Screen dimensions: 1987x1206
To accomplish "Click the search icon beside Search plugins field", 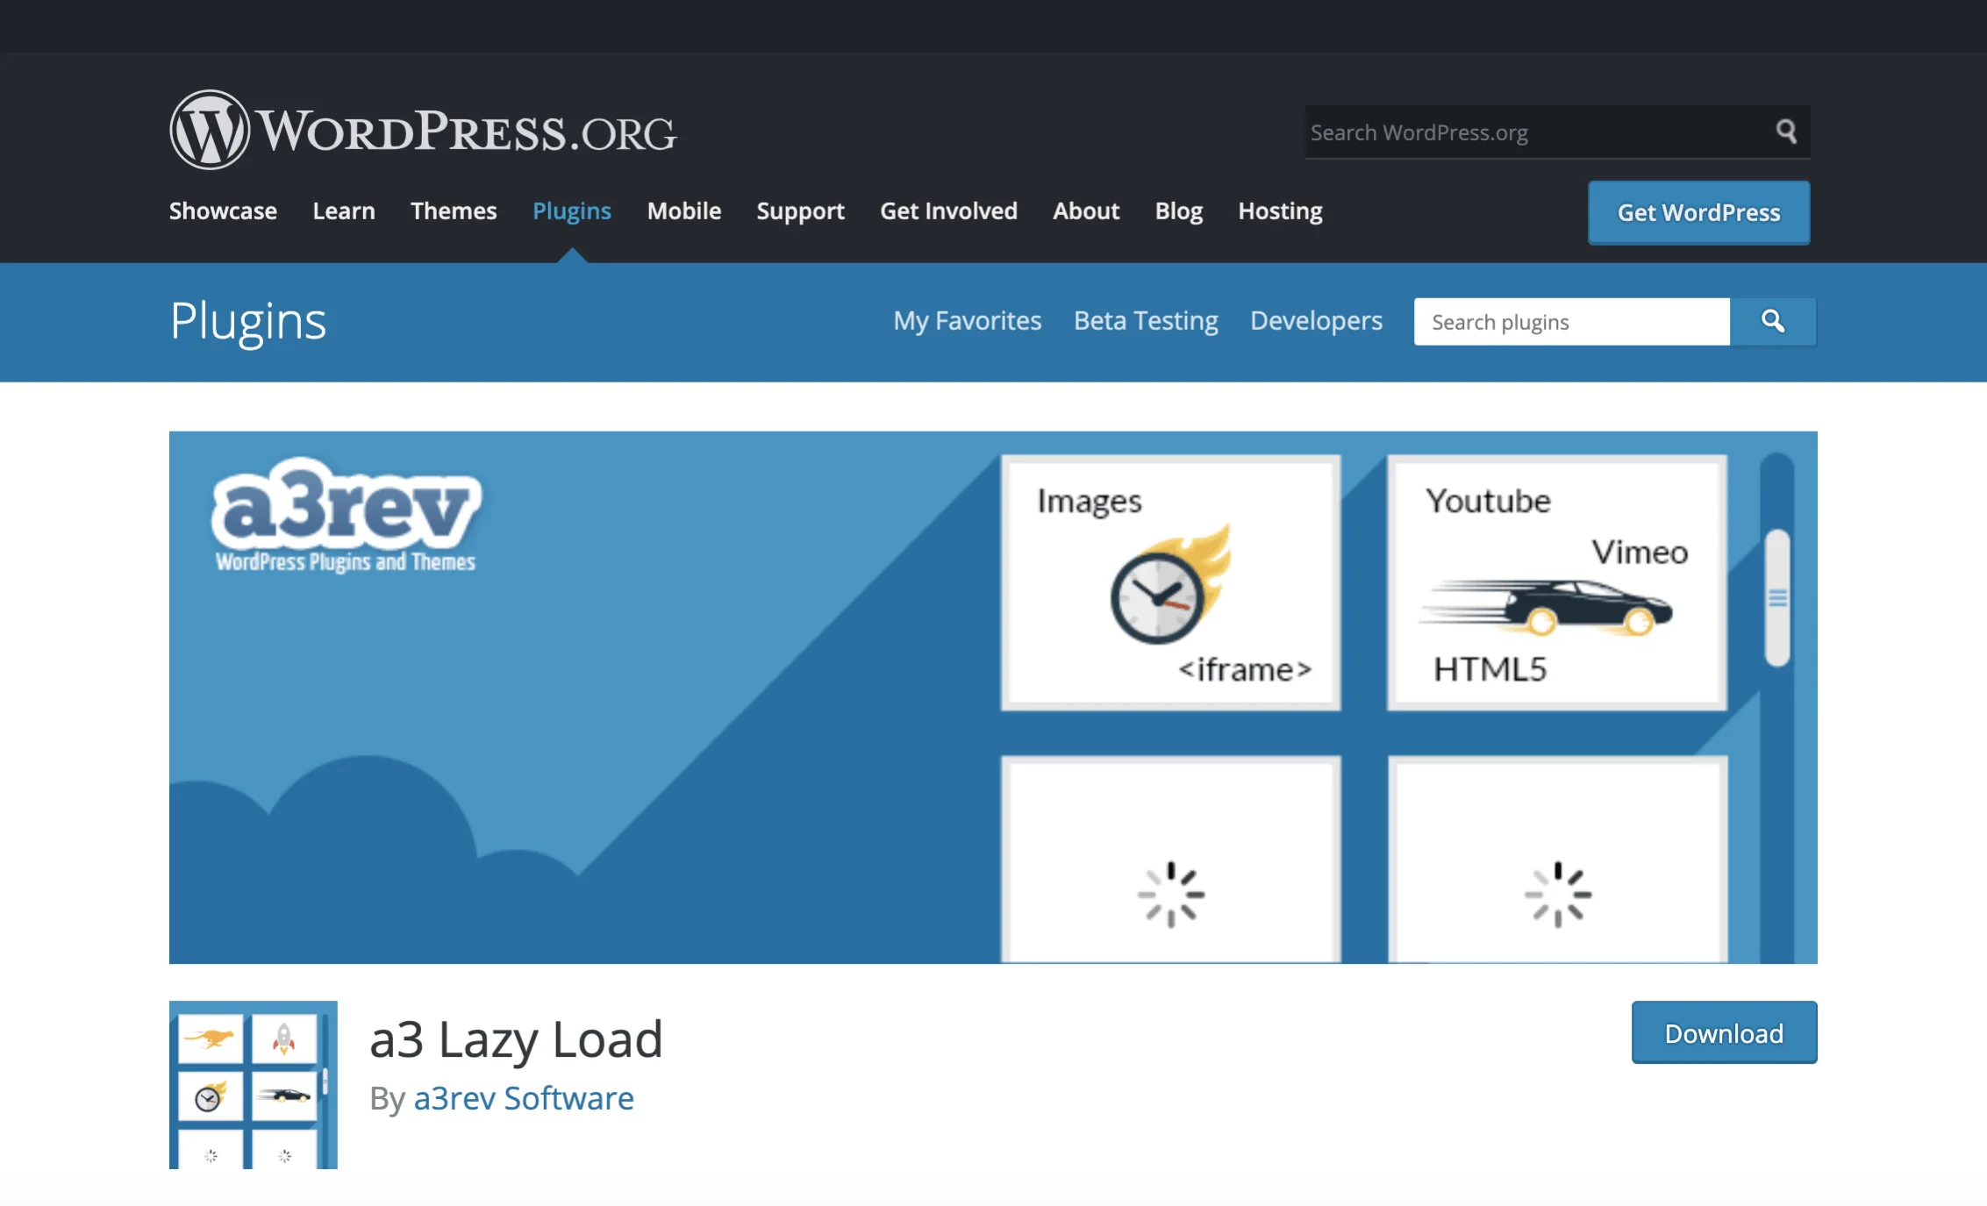I will [1773, 322].
